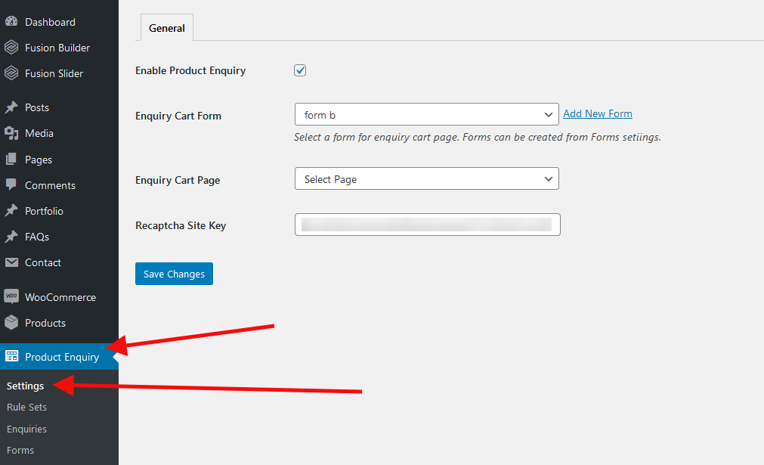Click the Contact envelope icon

click(11, 262)
